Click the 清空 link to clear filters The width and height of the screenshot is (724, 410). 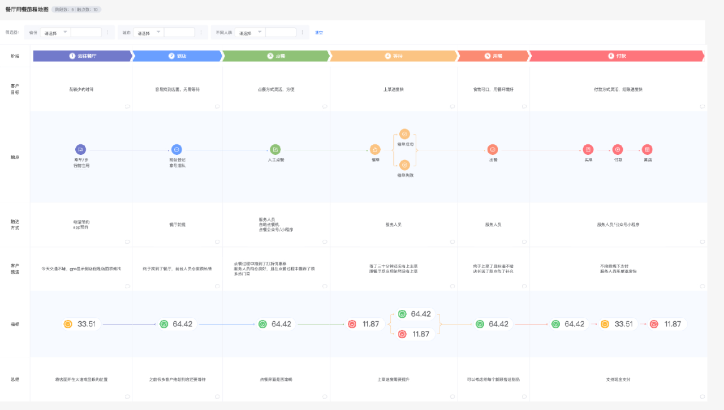coord(319,33)
